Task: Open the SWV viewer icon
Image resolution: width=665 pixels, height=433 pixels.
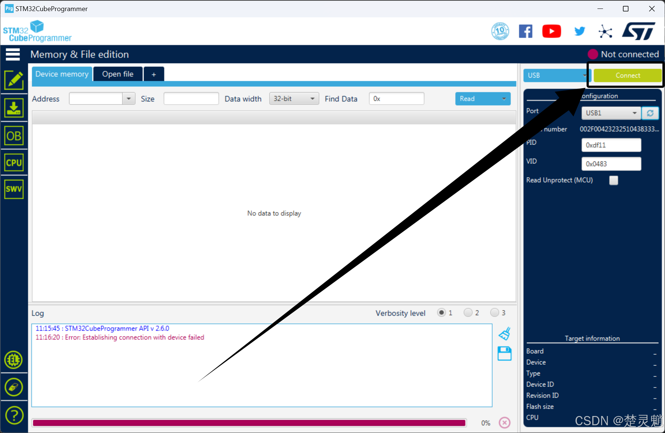Action: pos(14,189)
